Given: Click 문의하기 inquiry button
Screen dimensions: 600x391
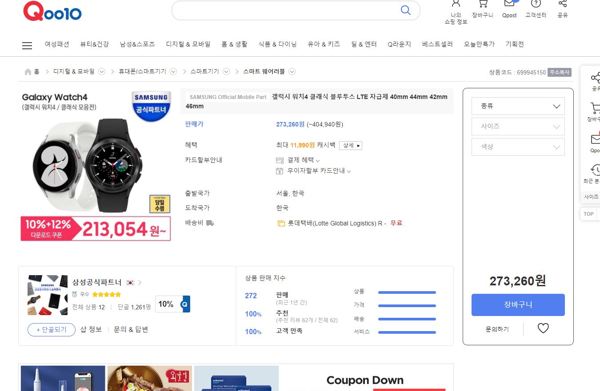Looking at the screenshot, I should [x=497, y=329].
